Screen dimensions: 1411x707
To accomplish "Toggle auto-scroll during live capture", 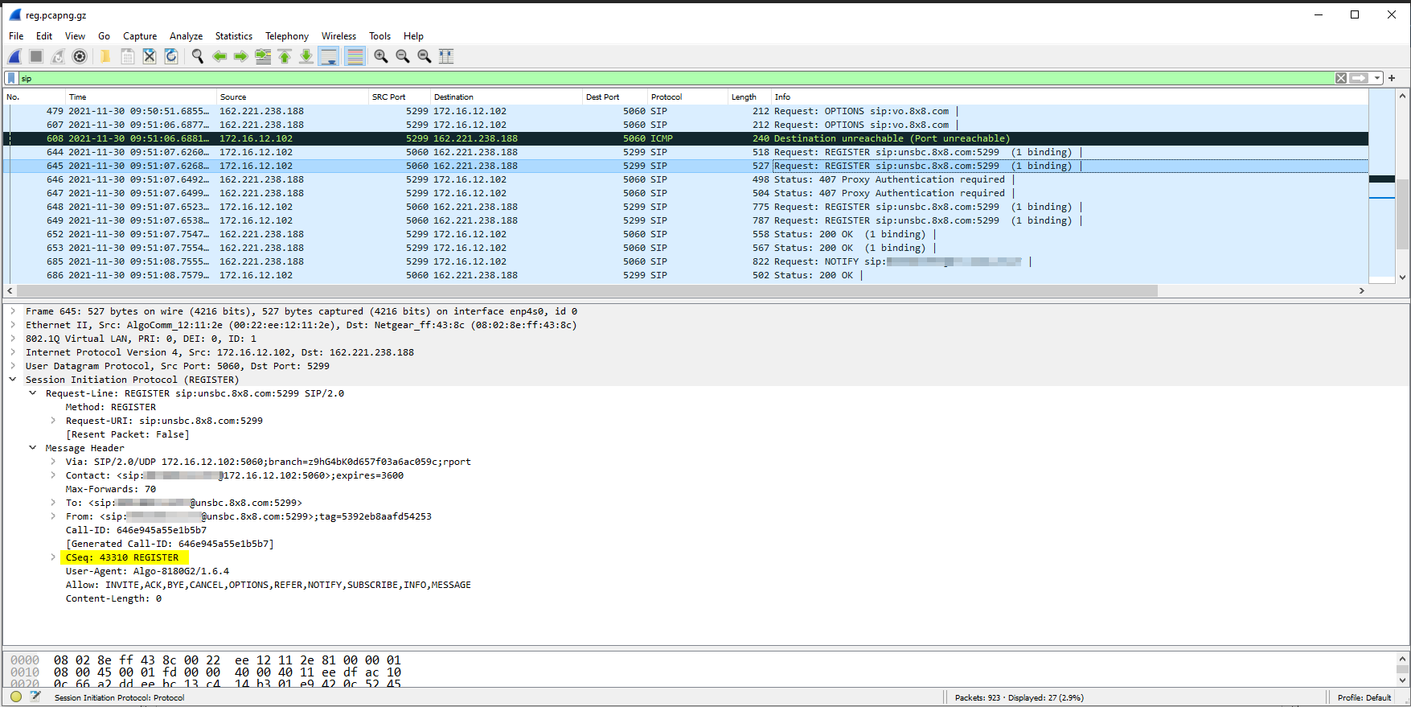I will (x=329, y=56).
